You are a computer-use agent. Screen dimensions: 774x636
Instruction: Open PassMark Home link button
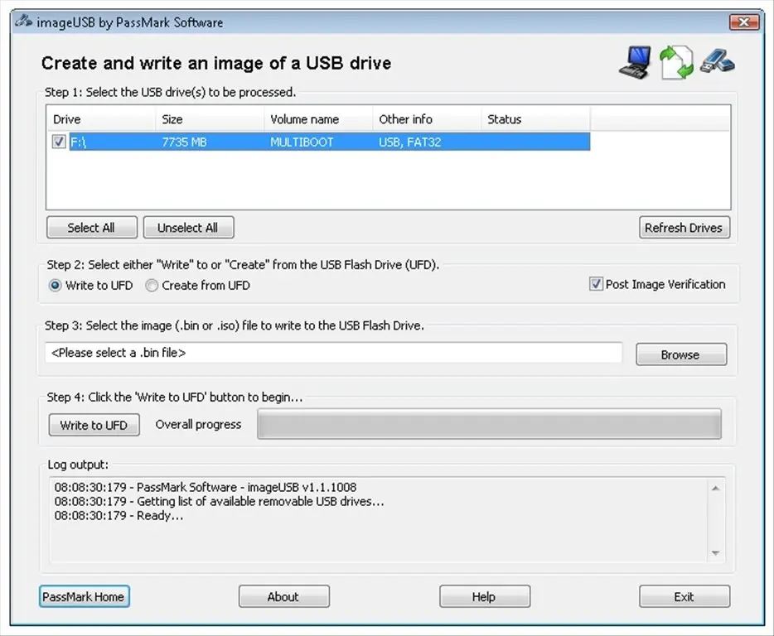[84, 596]
